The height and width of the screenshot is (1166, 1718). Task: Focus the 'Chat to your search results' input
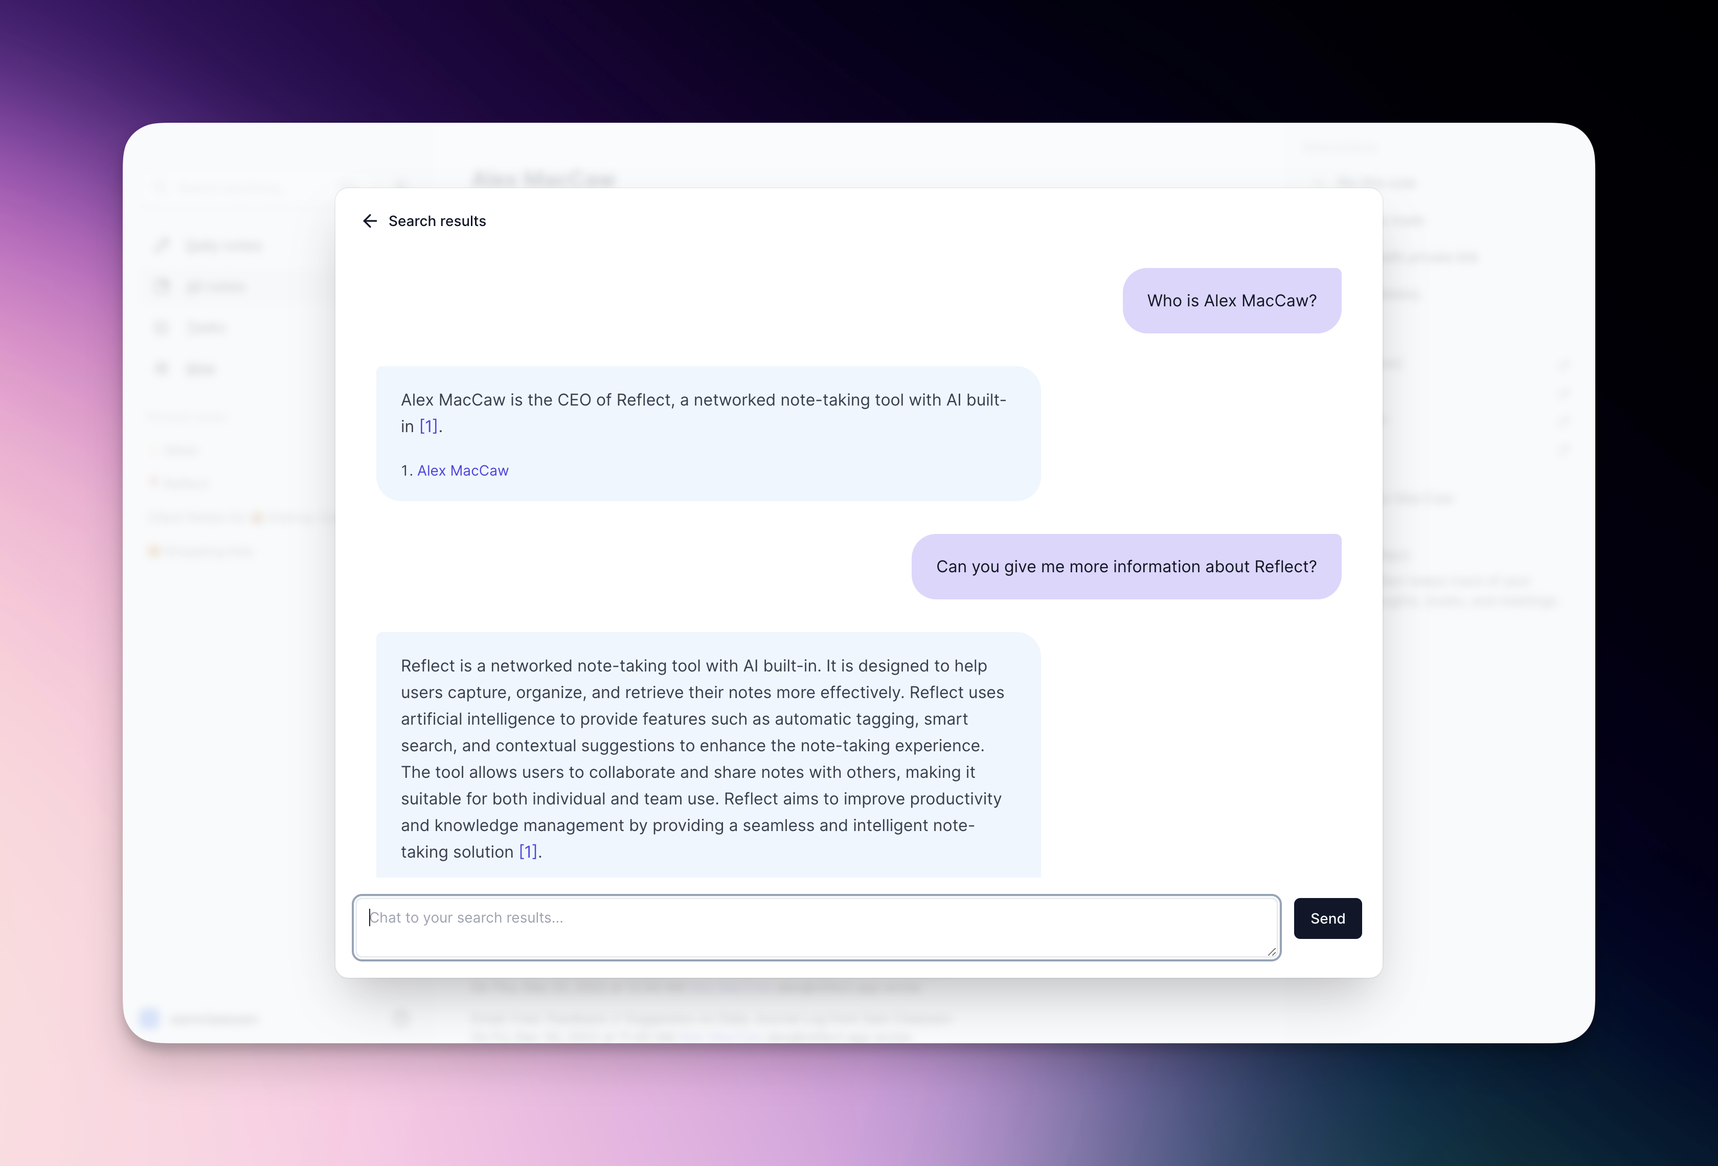(816, 927)
